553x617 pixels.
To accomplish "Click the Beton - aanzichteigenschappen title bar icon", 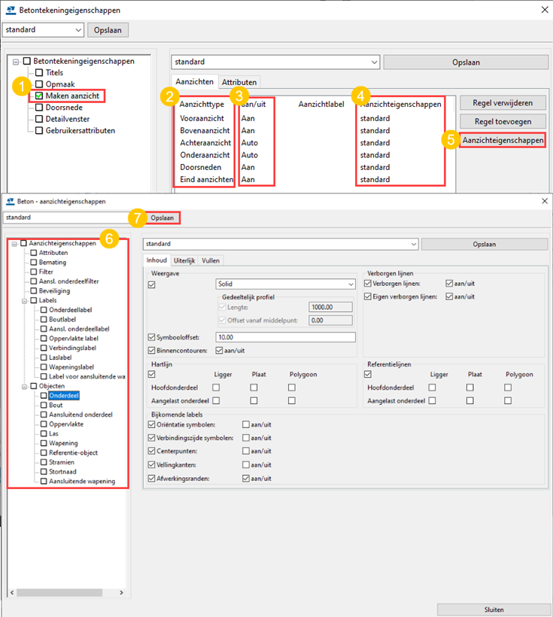I will click(8, 202).
